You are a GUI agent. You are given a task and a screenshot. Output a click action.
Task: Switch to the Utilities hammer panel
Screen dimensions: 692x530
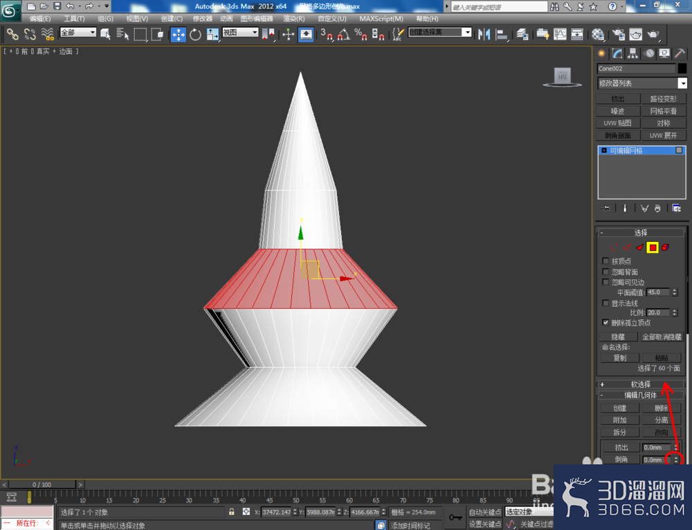[x=680, y=53]
